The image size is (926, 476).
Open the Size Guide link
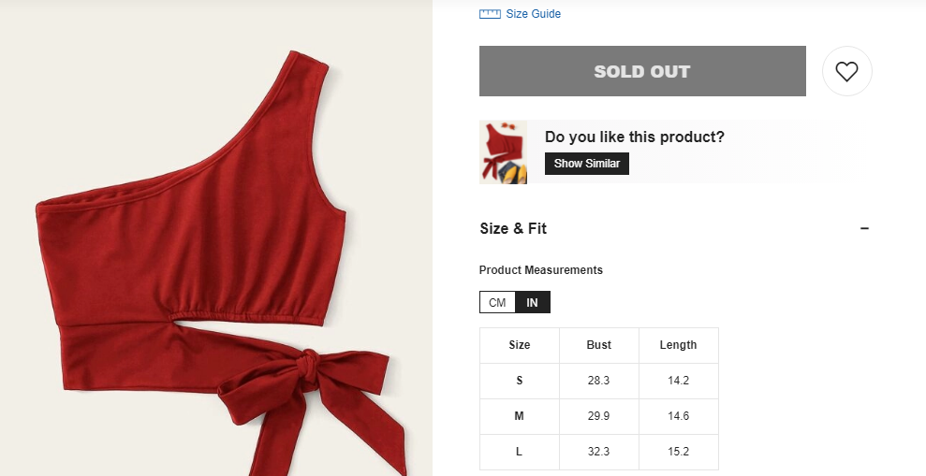[533, 14]
